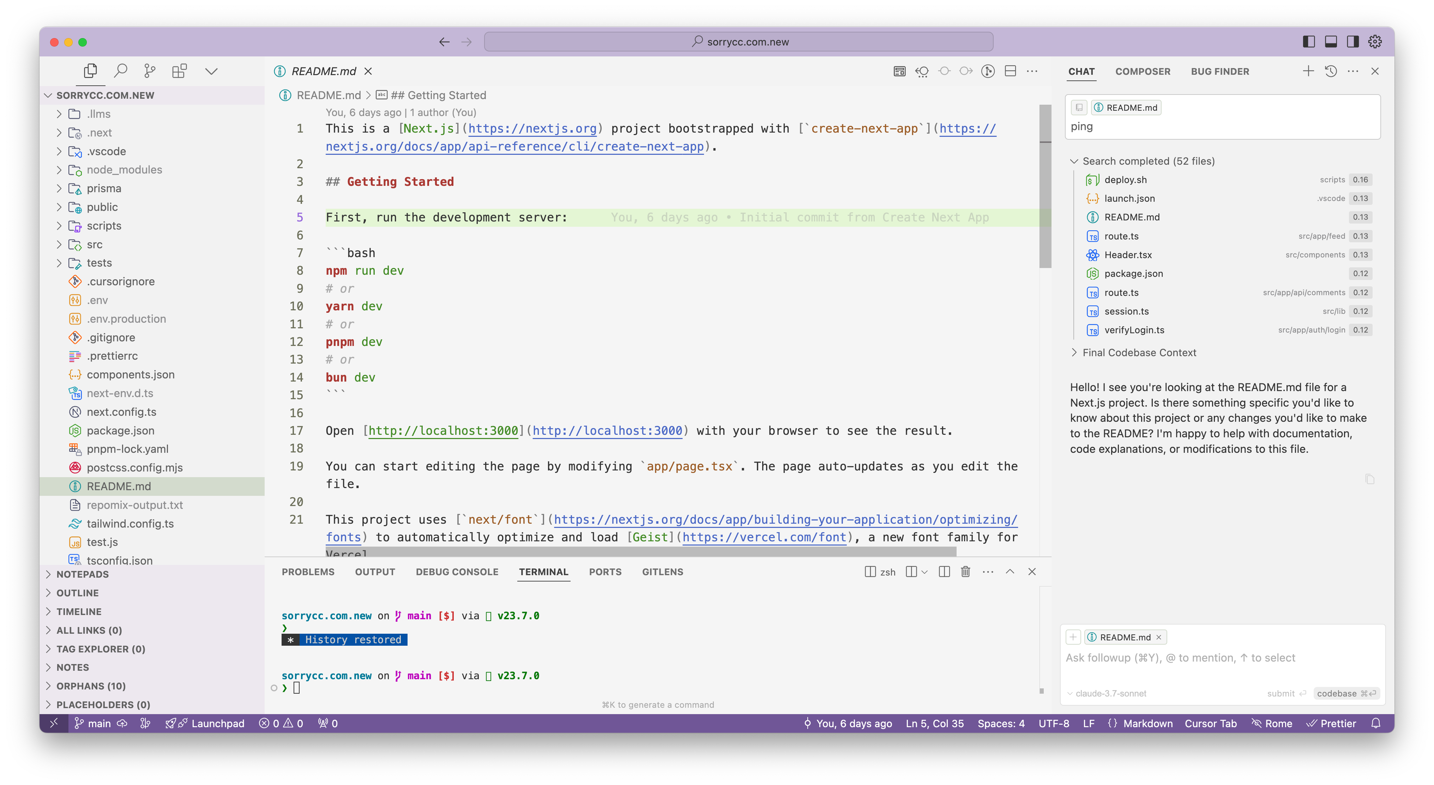The height and width of the screenshot is (785, 1434).
Task: Click errors and warnings status indicator
Action: point(281,723)
